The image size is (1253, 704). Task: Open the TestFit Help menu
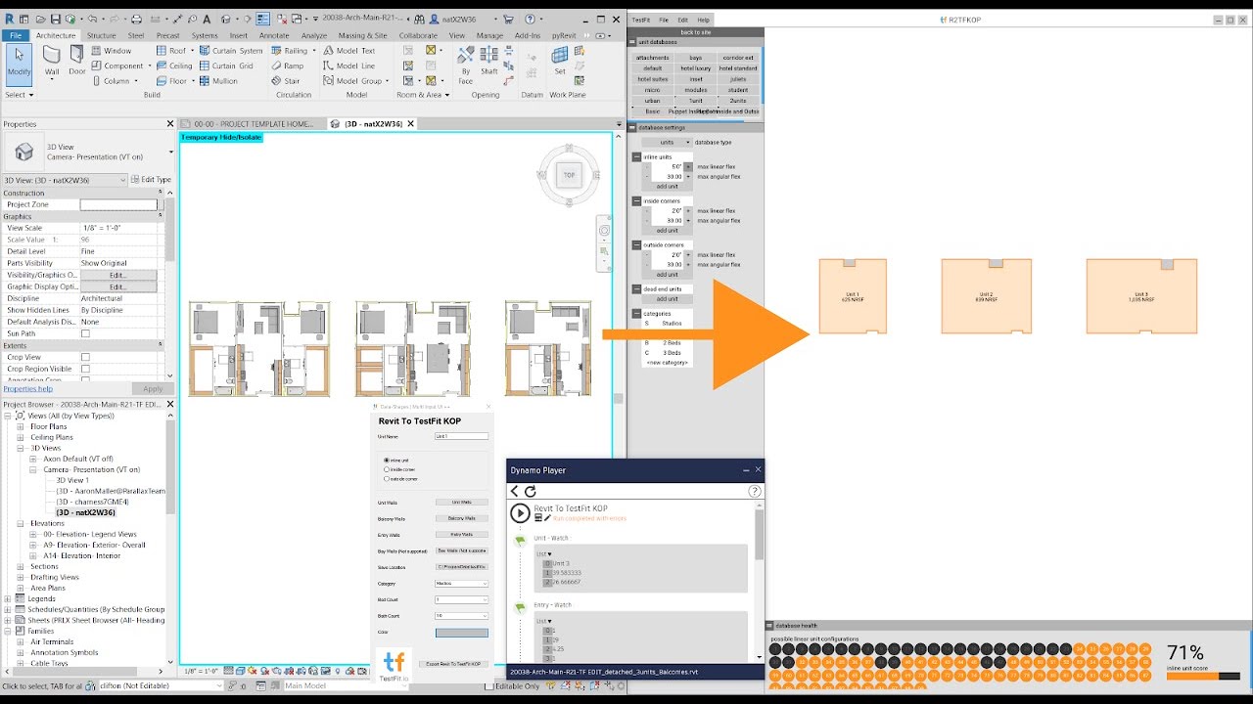click(x=703, y=20)
